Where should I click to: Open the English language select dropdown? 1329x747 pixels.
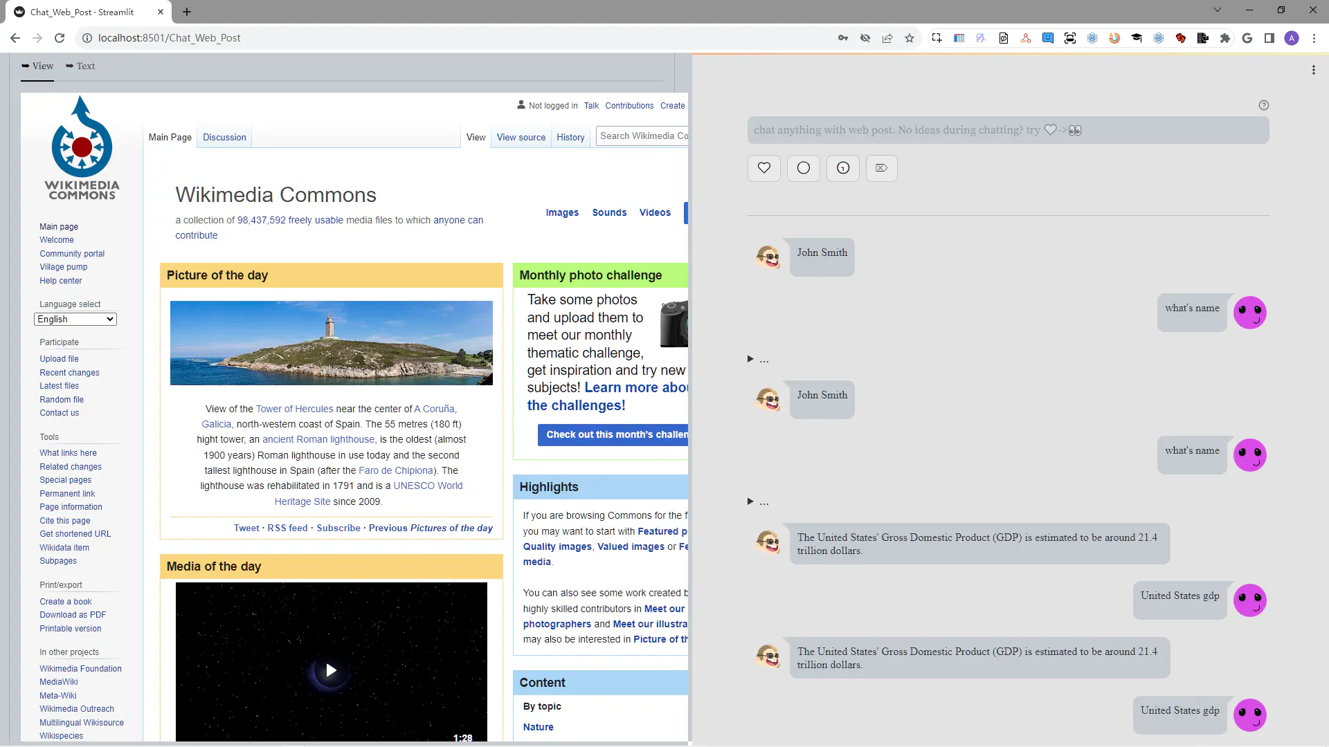pos(75,319)
